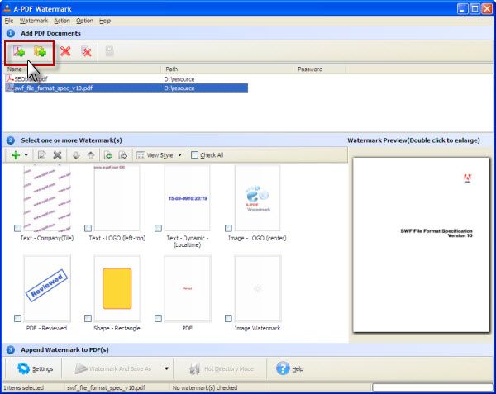Image resolution: width=496 pixels, height=394 pixels.
Task: Expand Watermark And Save As dropdown arrow
Action: (x=166, y=368)
